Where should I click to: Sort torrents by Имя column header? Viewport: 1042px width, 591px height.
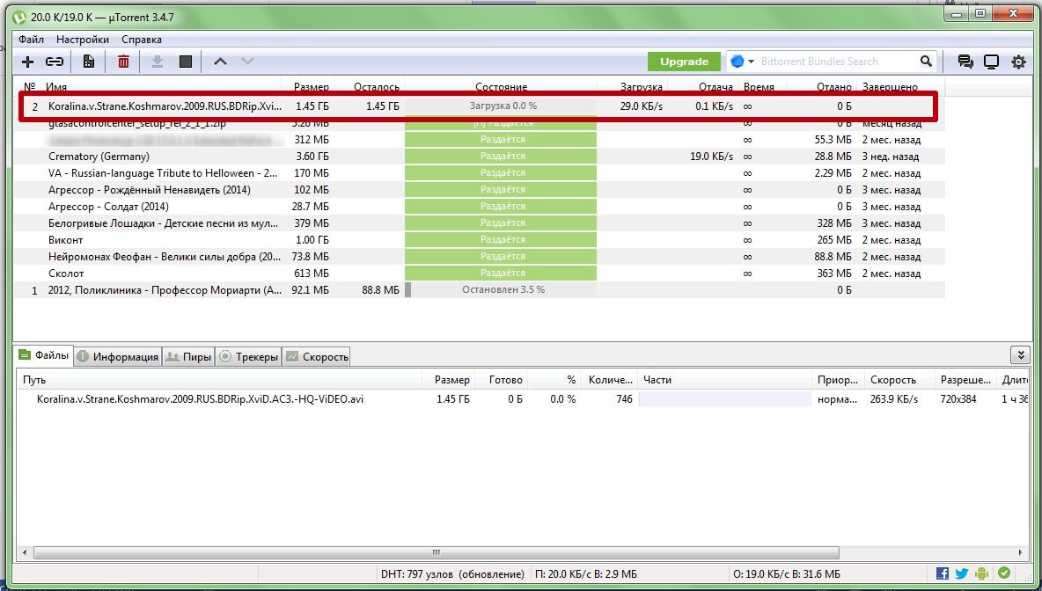(x=56, y=87)
